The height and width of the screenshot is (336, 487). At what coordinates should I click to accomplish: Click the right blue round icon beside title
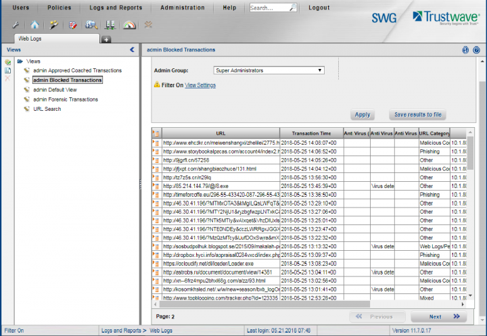[x=476, y=49]
